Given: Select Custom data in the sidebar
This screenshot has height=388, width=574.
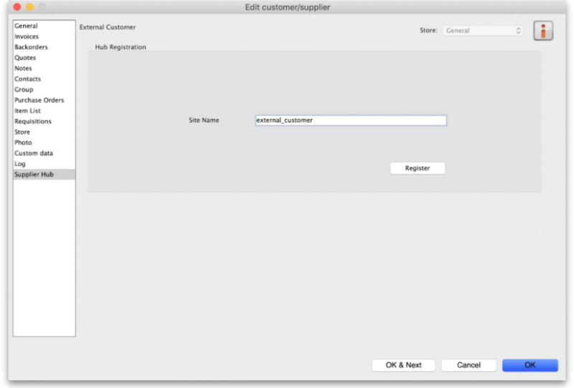Looking at the screenshot, I should (34, 153).
